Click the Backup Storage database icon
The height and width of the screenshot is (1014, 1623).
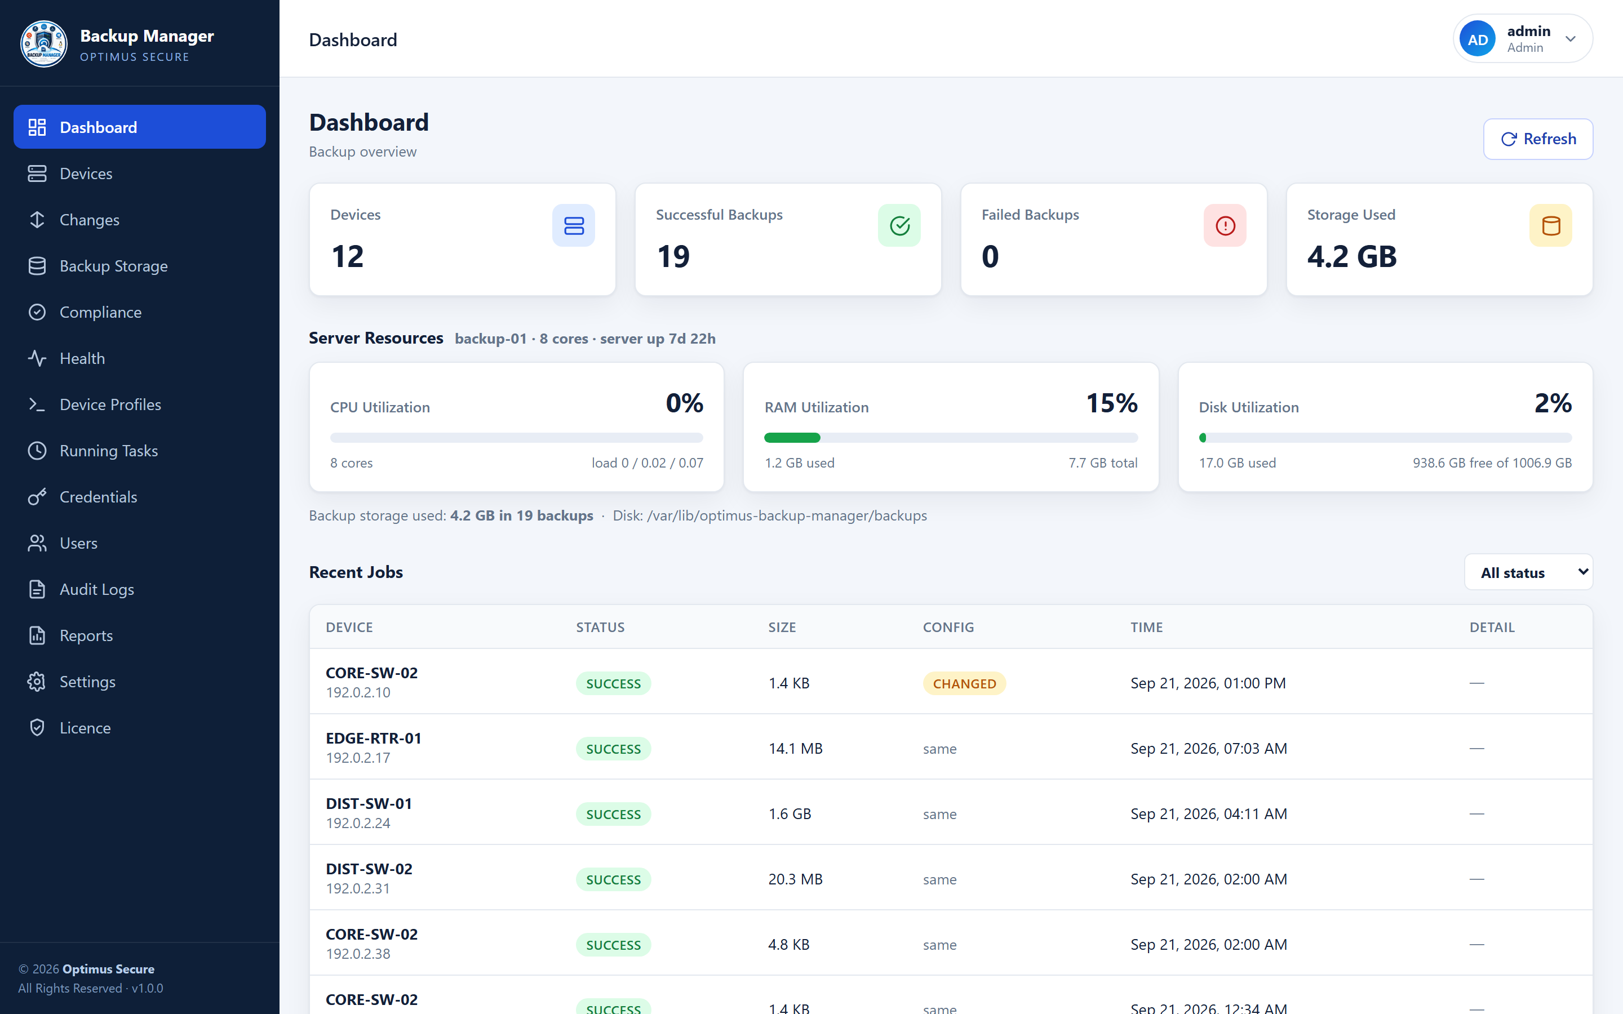pyautogui.click(x=37, y=266)
